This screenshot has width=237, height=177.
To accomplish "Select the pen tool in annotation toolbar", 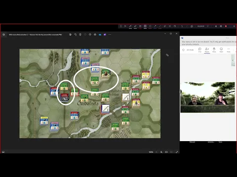I will 130,26.
